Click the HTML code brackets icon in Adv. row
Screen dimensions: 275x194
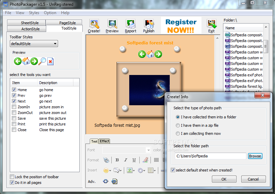tap(106, 181)
